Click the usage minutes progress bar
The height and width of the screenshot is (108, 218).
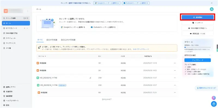[198, 47]
